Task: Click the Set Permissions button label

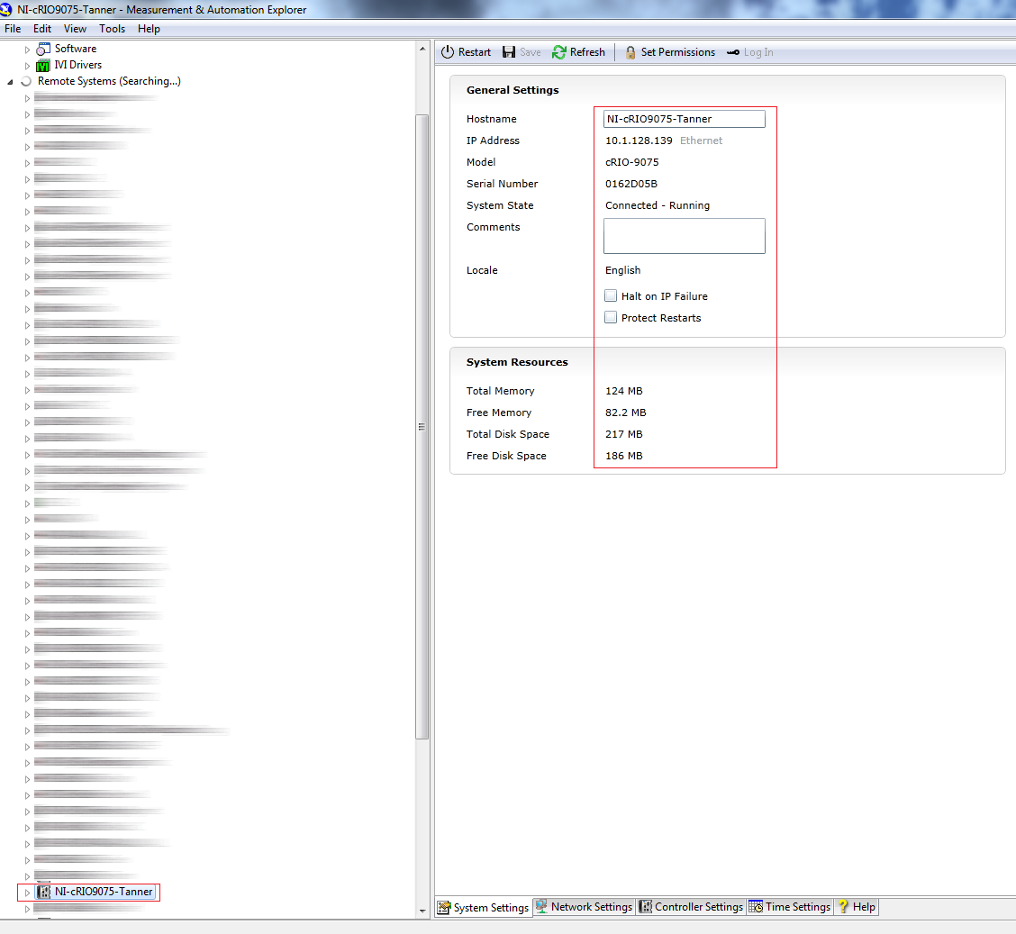Action: coord(677,52)
